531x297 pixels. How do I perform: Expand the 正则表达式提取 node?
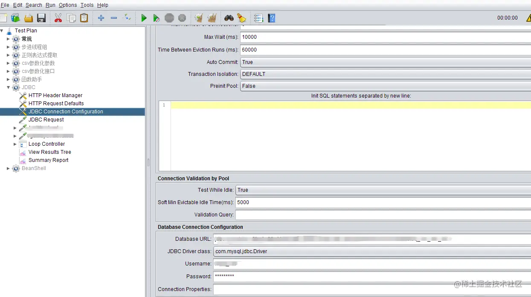(8, 55)
